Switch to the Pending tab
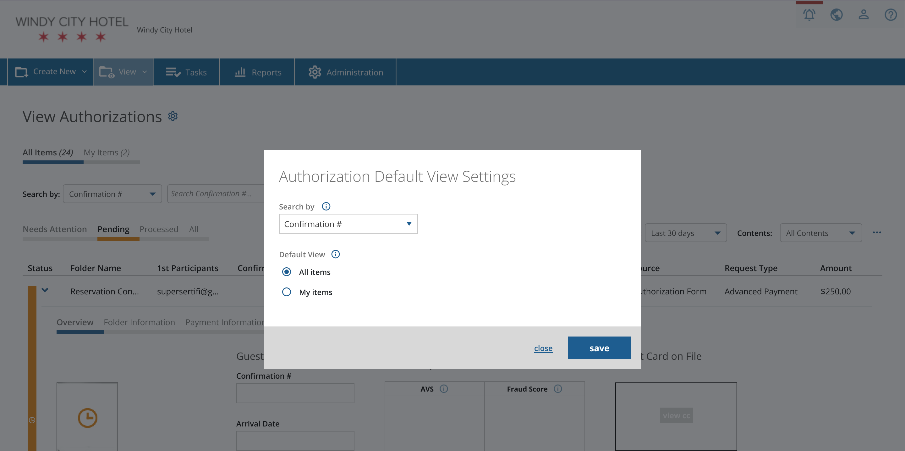Image resolution: width=905 pixels, height=451 pixels. [x=113, y=229]
